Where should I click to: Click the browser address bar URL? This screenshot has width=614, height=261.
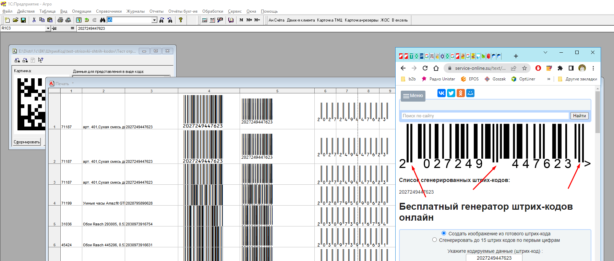(480, 68)
